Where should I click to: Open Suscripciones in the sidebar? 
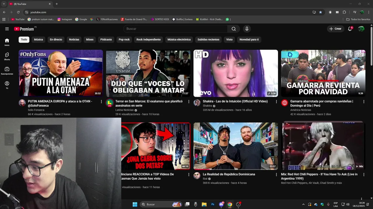coord(7,71)
